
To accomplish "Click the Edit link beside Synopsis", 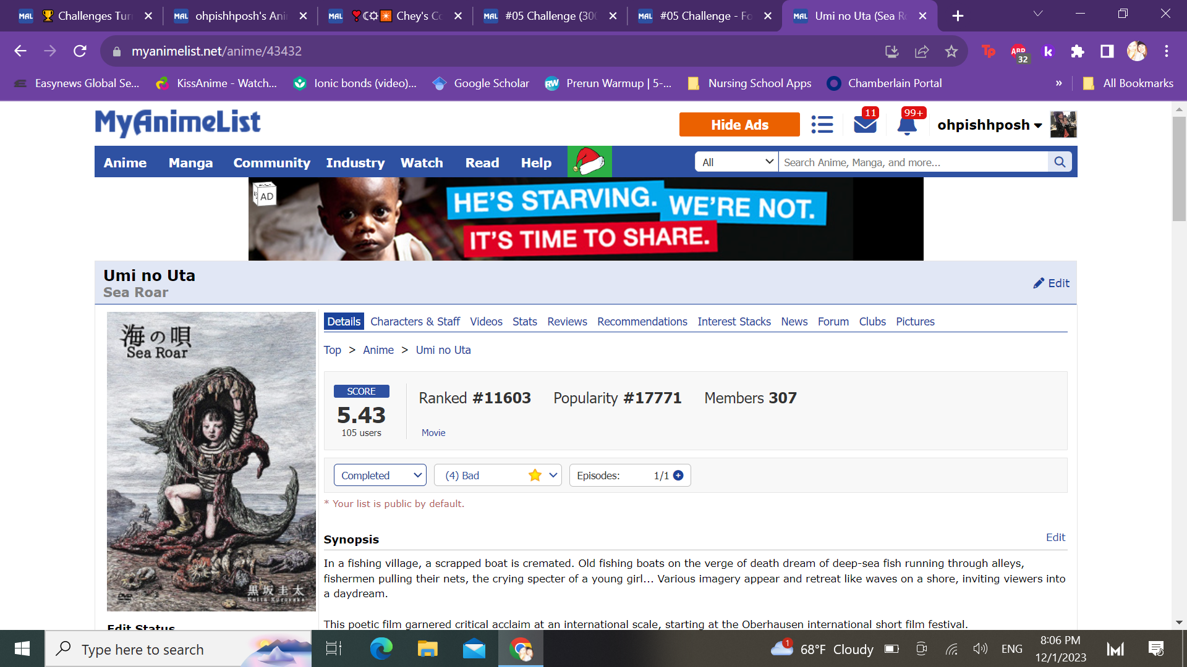I will (x=1055, y=537).
